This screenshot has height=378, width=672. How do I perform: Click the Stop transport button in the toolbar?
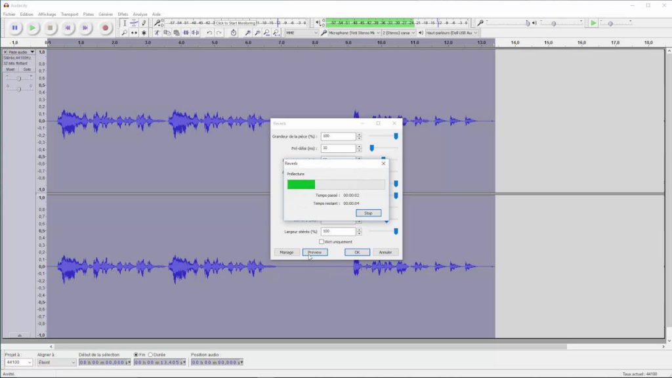coord(50,28)
